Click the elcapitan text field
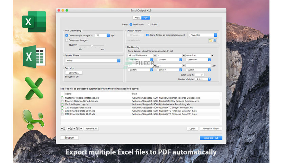 point(198,55)
